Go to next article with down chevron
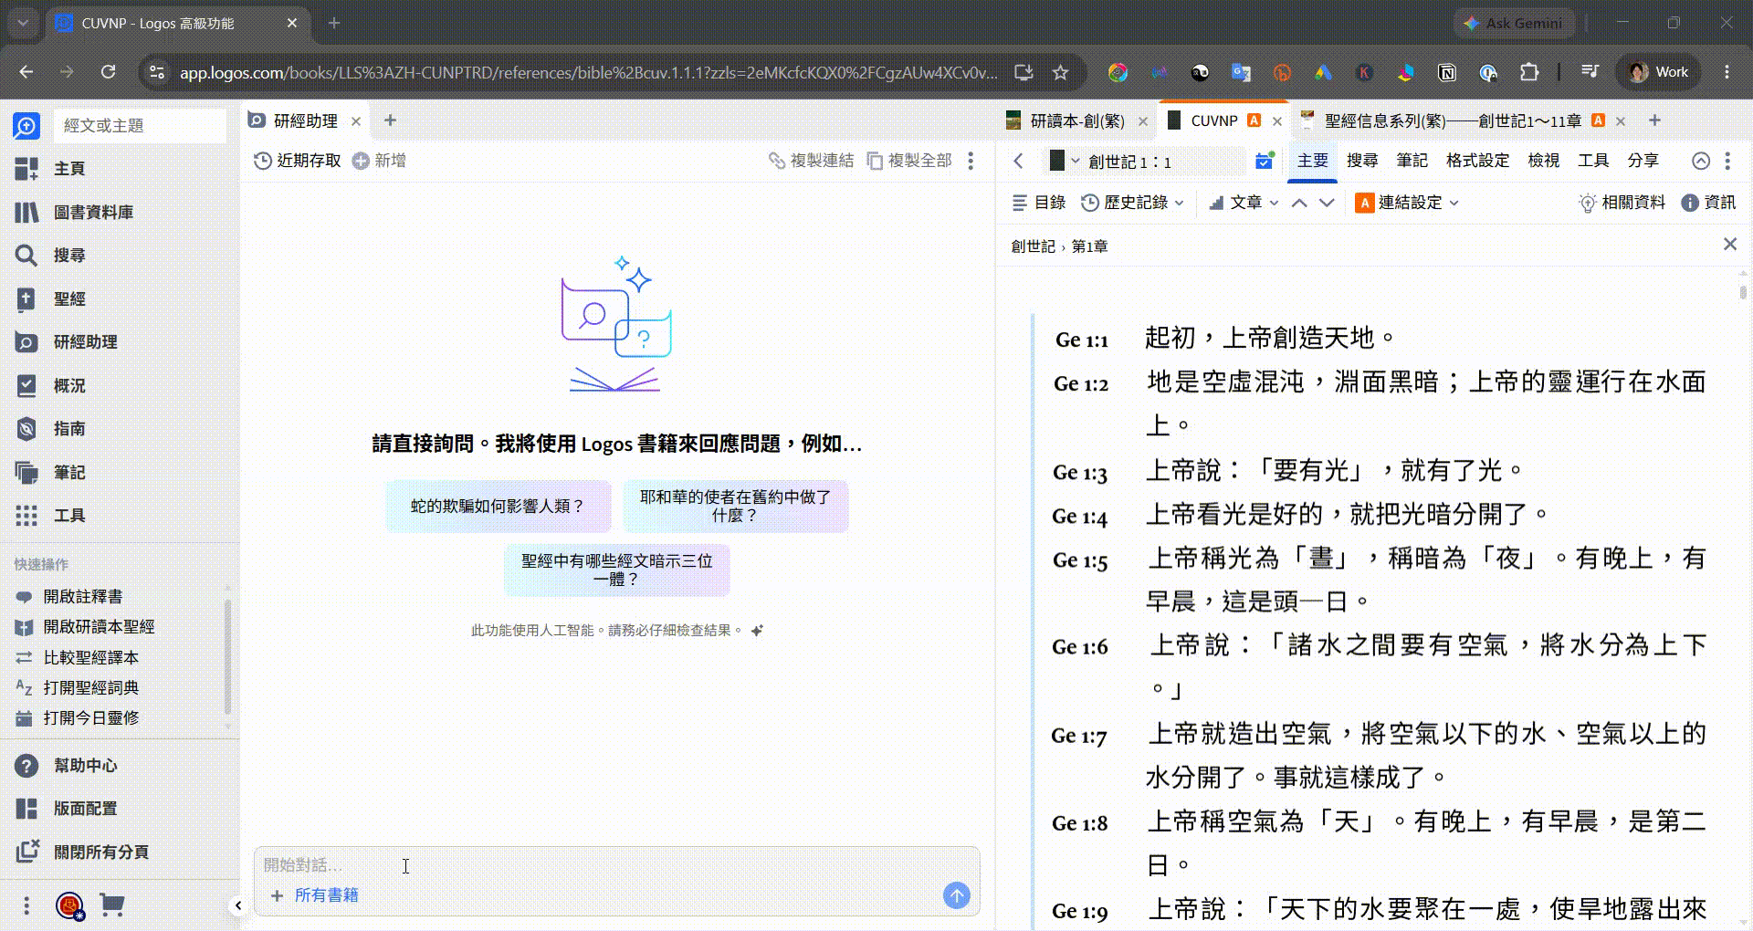The image size is (1753, 931). click(x=1328, y=203)
